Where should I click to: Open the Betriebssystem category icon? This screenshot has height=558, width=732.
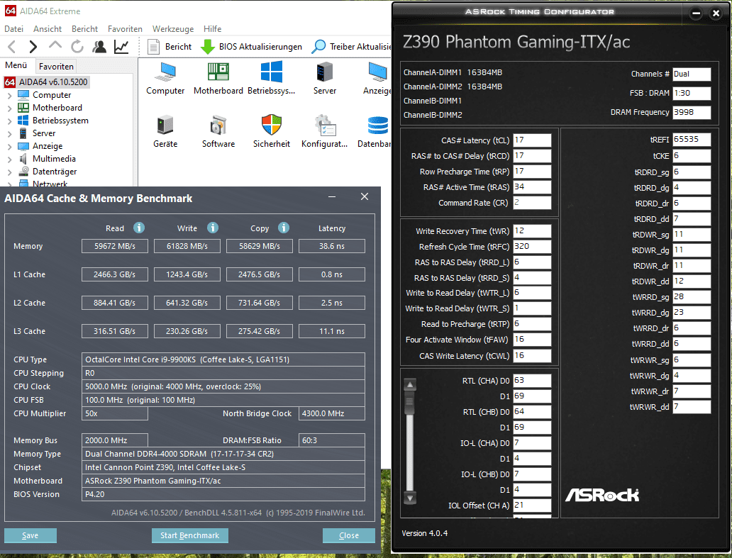click(x=271, y=79)
